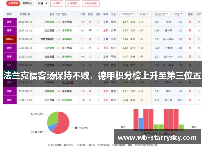Screen dimensions: 205x148
Task: Click the 半场 column header
Action: click(x=83, y=14)
